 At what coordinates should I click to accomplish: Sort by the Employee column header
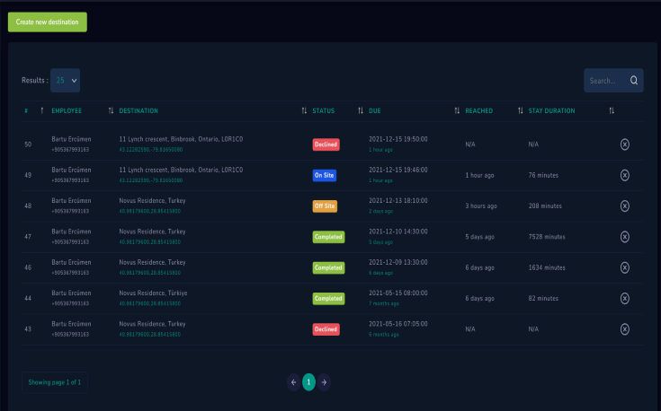pyautogui.click(x=67, y=111)
